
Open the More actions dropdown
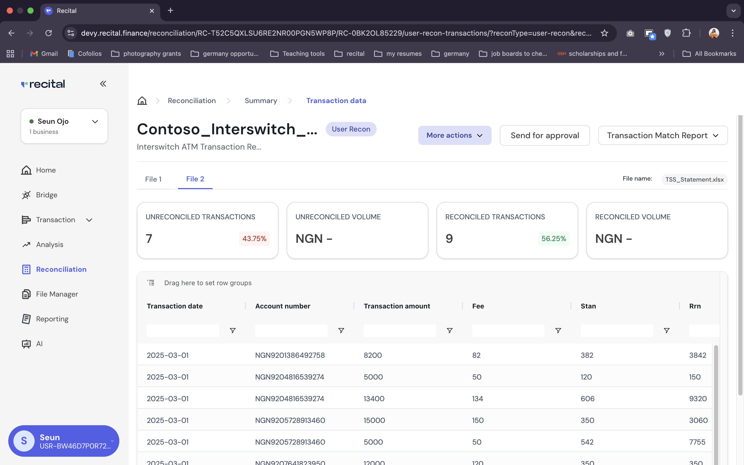(454, 135)
